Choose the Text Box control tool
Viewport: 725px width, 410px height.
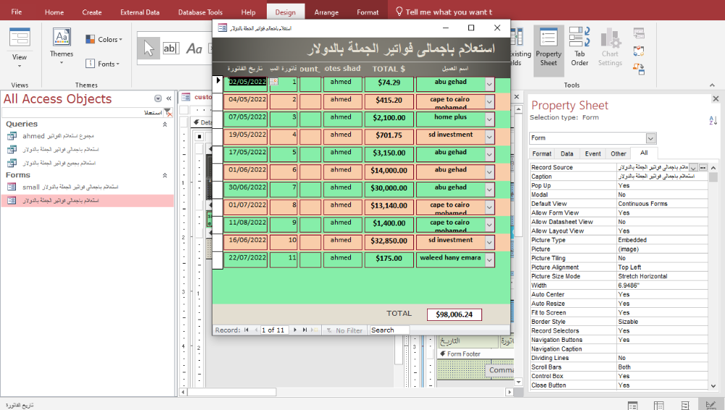tap(170, 49)
